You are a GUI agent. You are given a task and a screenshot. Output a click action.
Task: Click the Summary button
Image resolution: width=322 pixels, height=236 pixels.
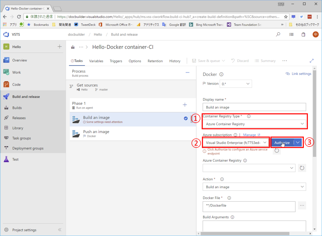265,61
